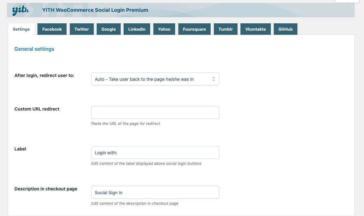Click the YITH logo icon
364x216 pixels.
[x=20, y=10]
